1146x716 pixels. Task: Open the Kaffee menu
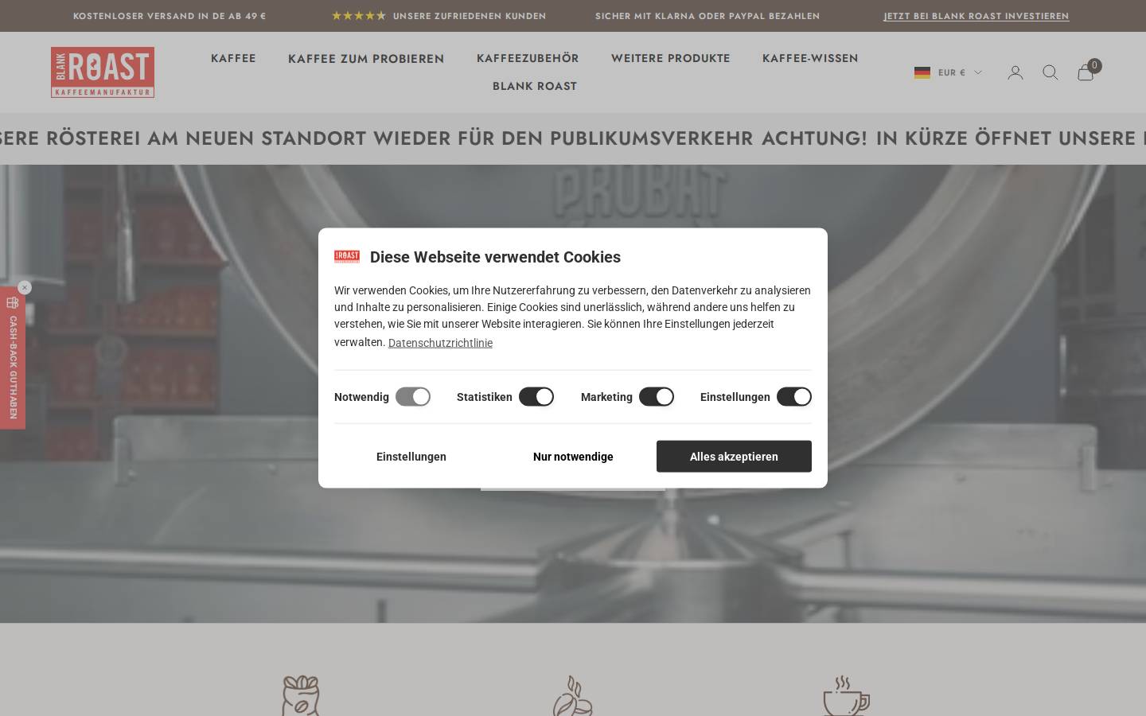233,58
